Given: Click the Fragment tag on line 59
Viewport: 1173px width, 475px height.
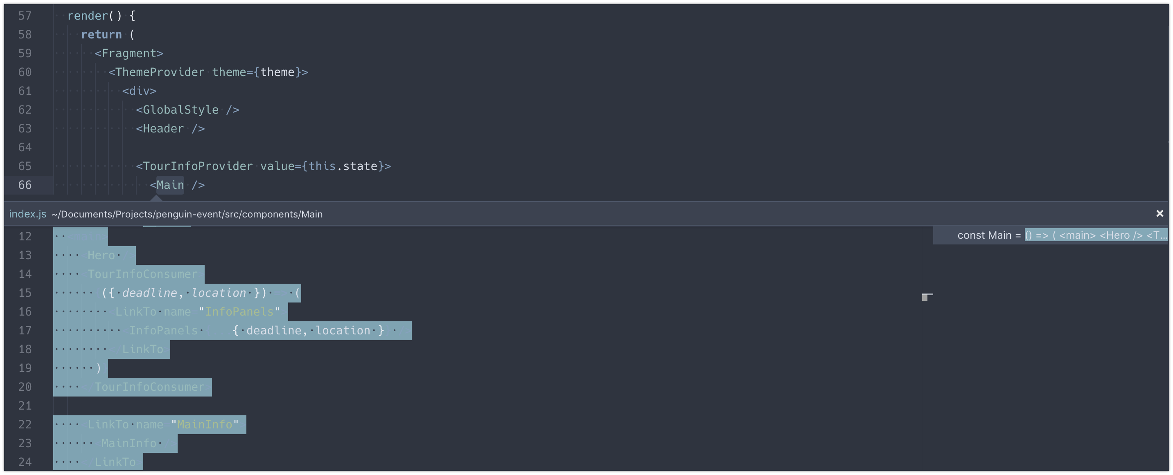Looking at the screenshot, I should [x=129, y=53].
